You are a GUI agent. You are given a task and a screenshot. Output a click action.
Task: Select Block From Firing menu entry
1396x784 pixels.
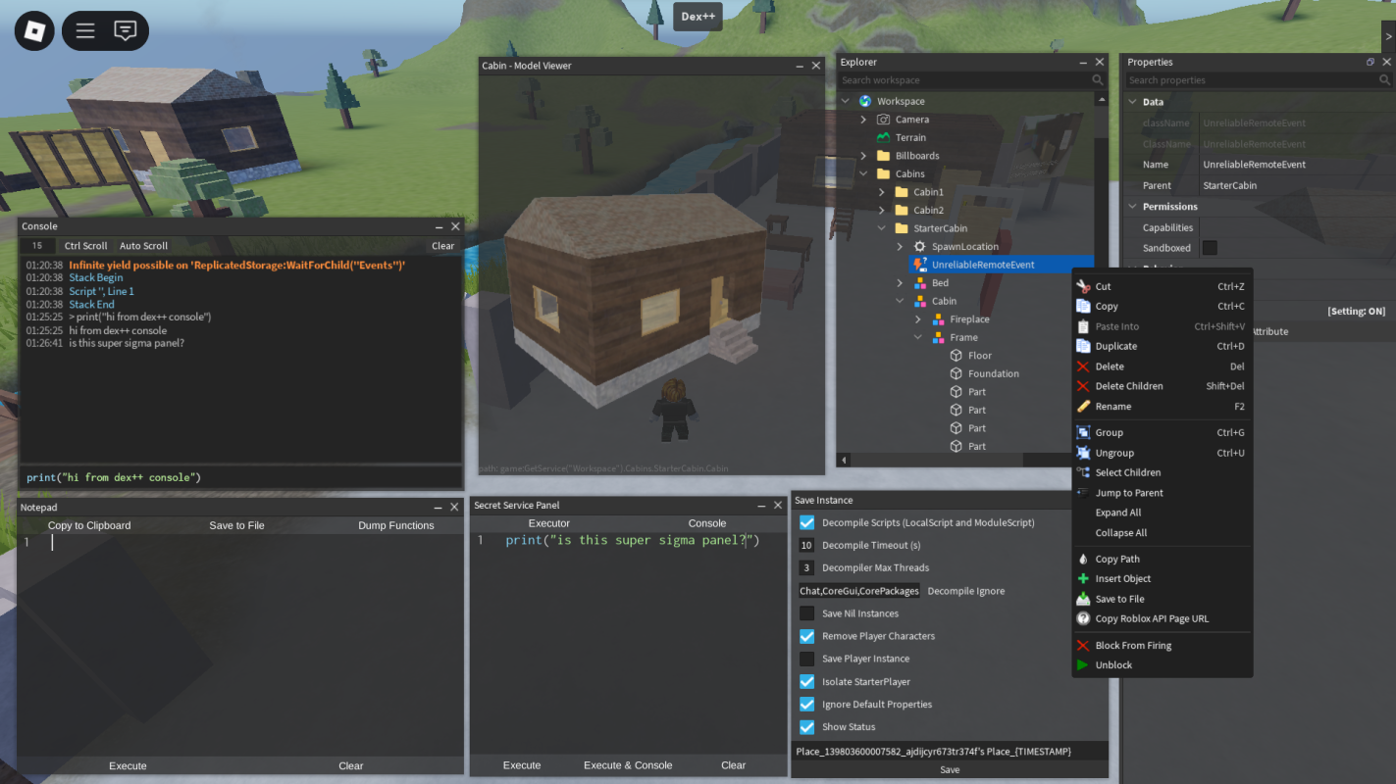point(1163,645)
